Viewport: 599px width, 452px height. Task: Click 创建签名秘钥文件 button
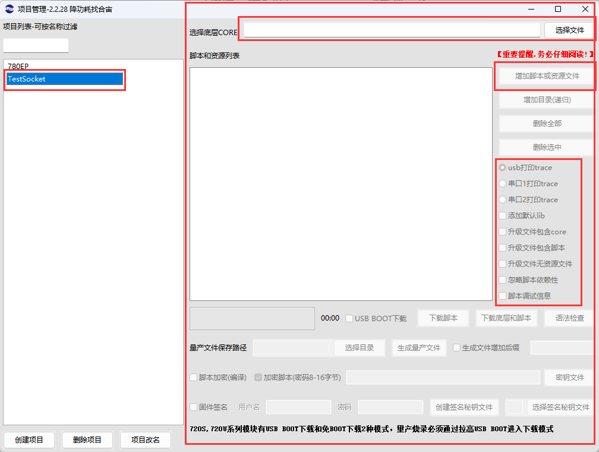(464, 407)
